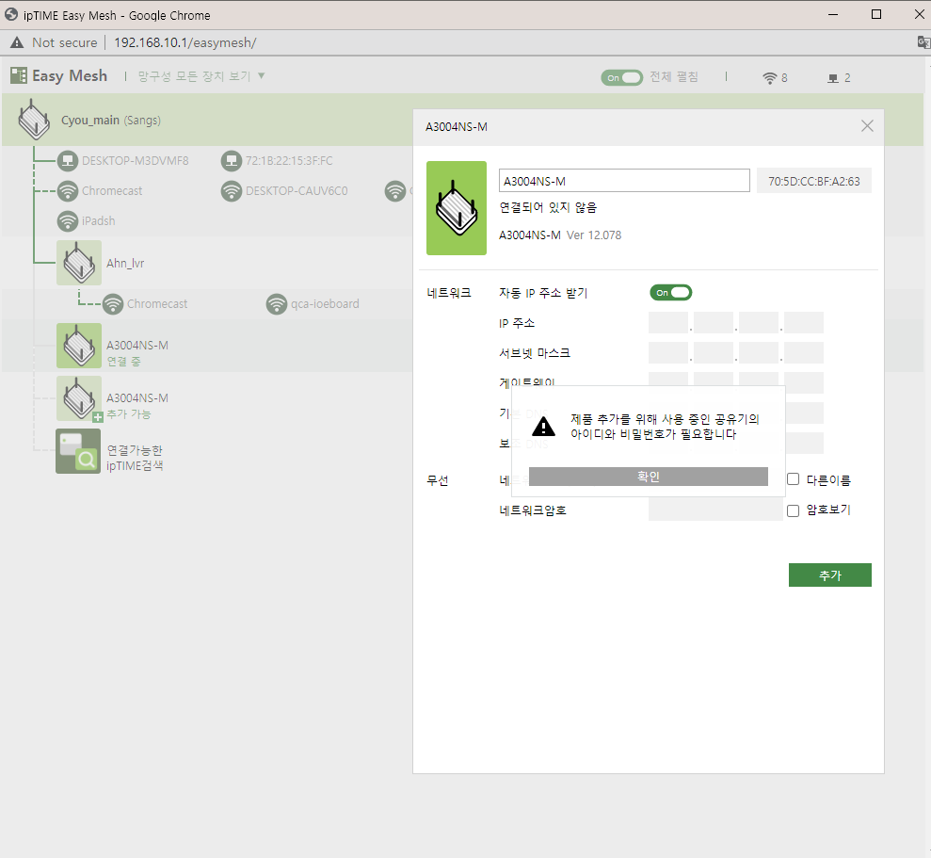Click the wireless clients count icon
The height and width of the screenshot is (858, 931).
769,78
